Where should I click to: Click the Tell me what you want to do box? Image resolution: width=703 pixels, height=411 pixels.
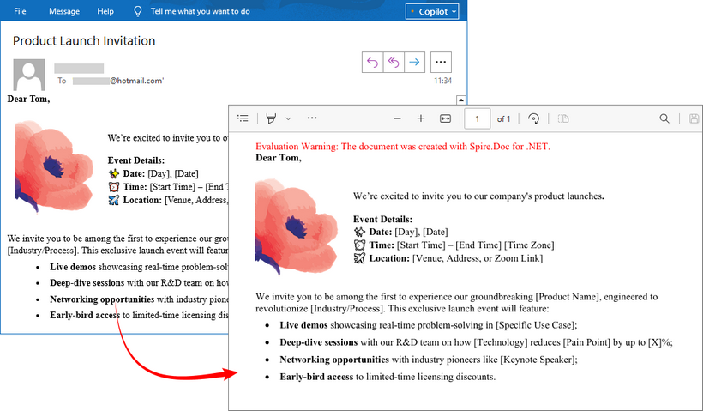200,11
